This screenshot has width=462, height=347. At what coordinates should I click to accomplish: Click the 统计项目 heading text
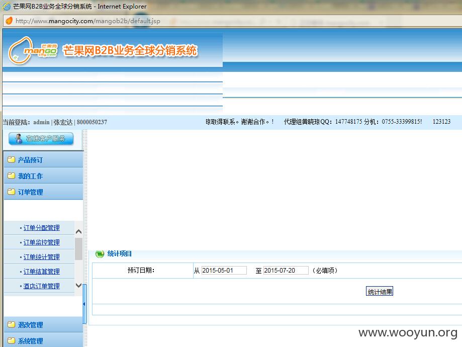(119, 253)
